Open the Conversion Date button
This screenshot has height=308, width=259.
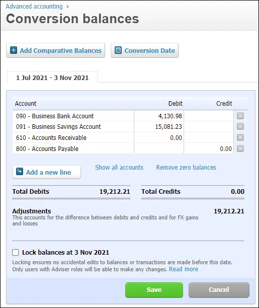[144, 50]
